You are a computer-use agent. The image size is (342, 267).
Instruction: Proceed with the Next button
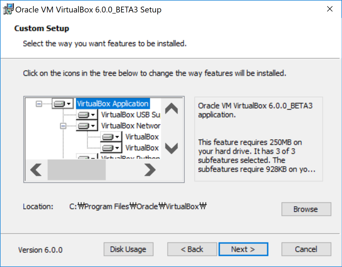coord(243,249)
